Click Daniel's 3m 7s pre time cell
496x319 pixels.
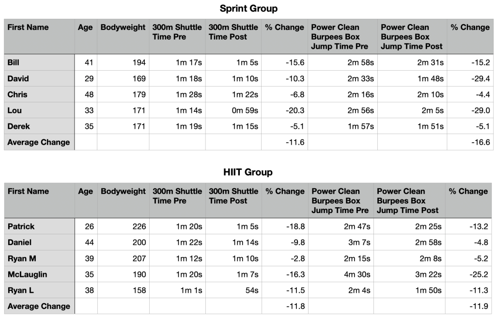358,243
